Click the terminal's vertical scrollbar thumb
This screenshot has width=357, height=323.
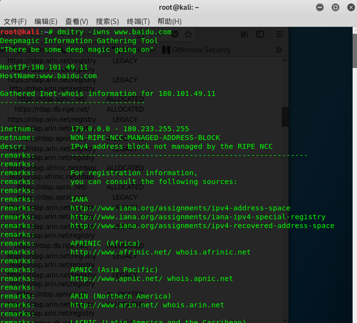pos(355,50)
